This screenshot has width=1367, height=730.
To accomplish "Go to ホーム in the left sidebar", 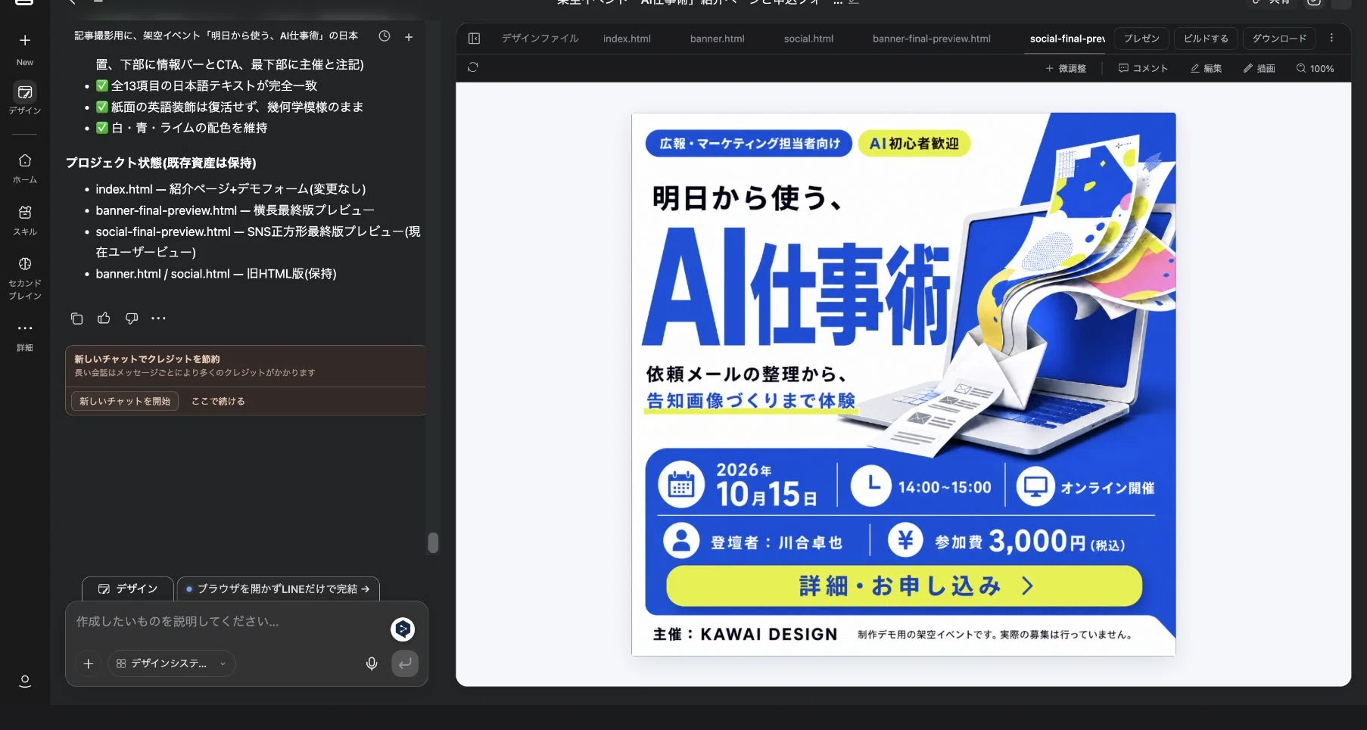I will click(25, 169).
